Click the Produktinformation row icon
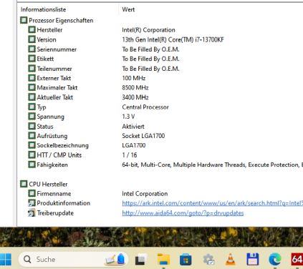The height and width of the screenshot is (269, 303). (x=32, y=203)
